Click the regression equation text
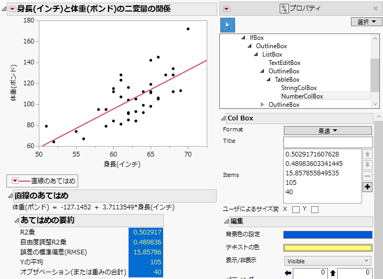Image resolution: width=383 pixels, height=279 pixels. point(93,207)
